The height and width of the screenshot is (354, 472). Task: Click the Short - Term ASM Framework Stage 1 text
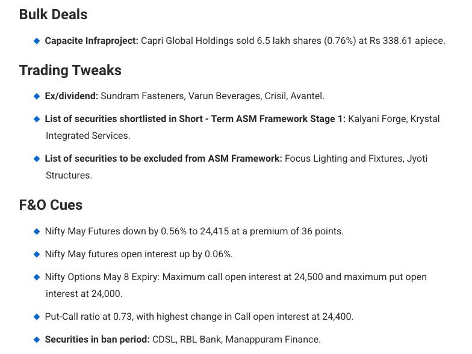(262, 119)
